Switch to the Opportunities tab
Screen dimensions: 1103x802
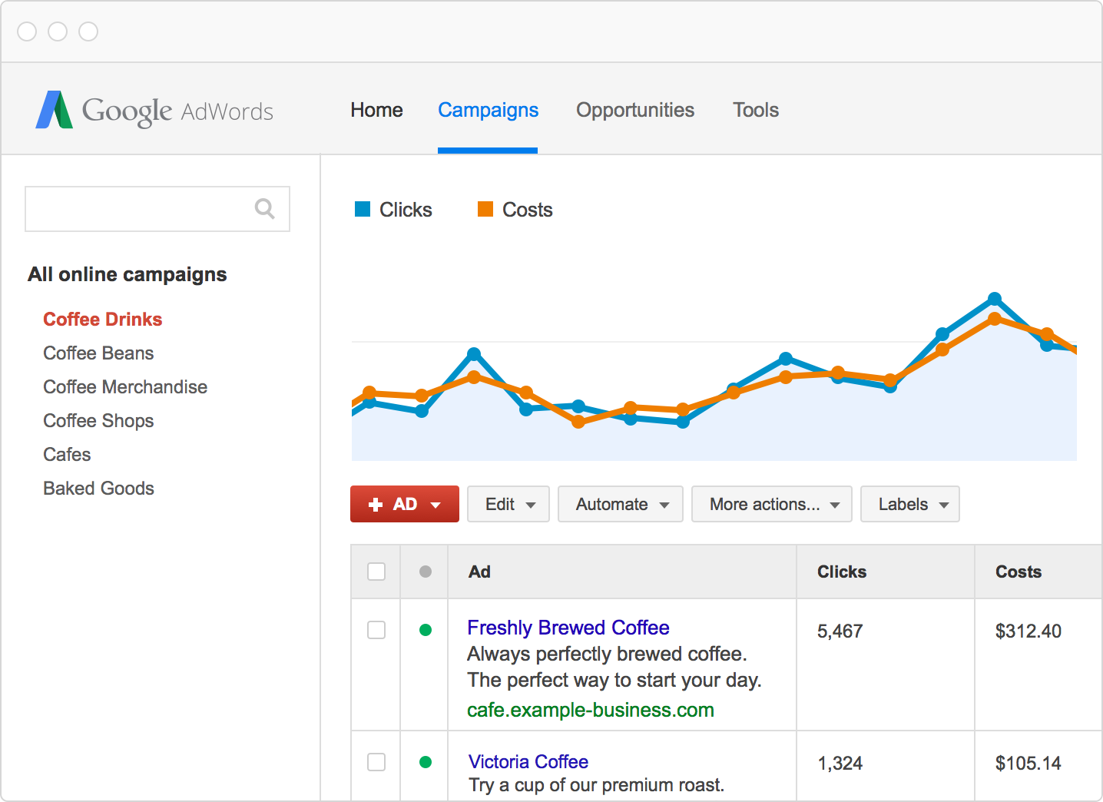(635, 110)
